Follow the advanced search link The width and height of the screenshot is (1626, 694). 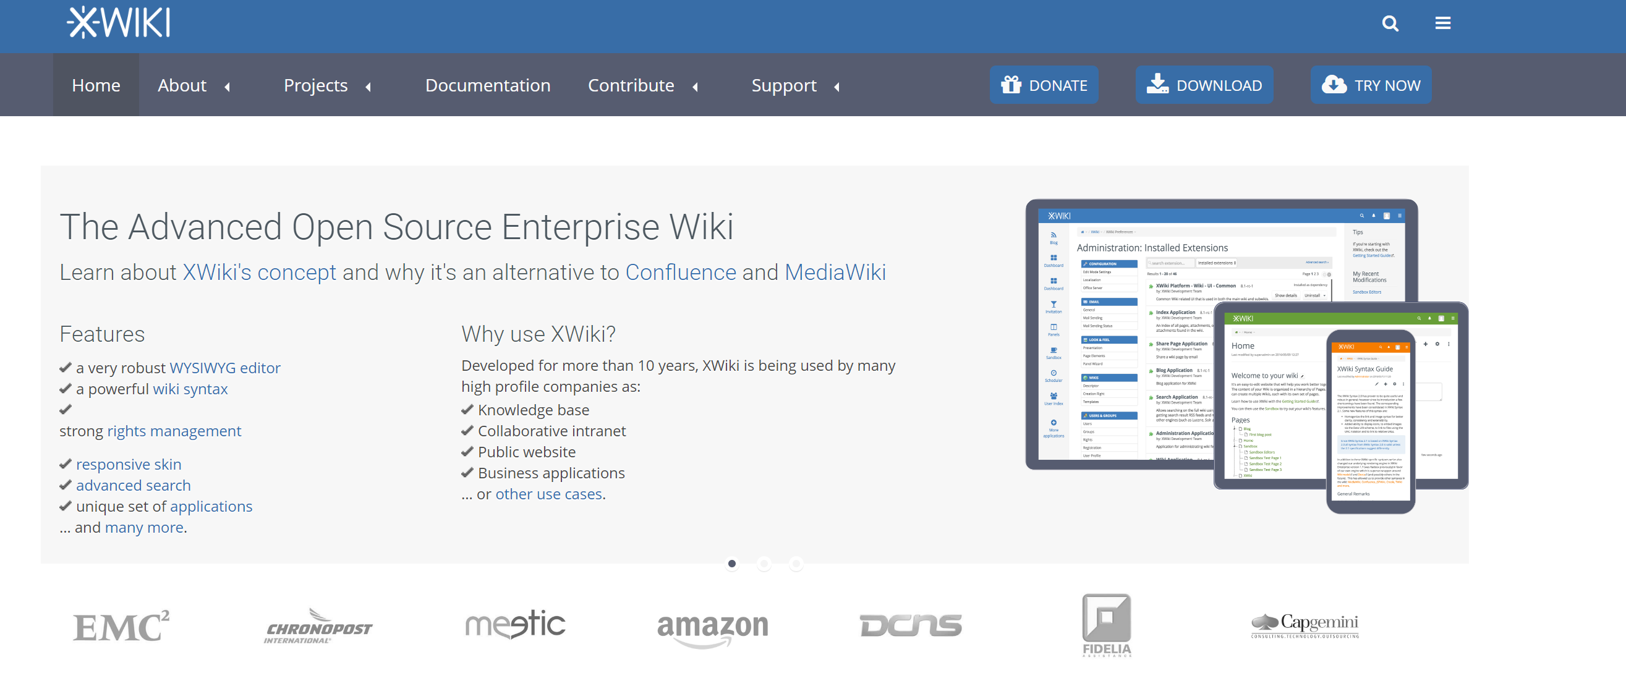tap(133, 485)
